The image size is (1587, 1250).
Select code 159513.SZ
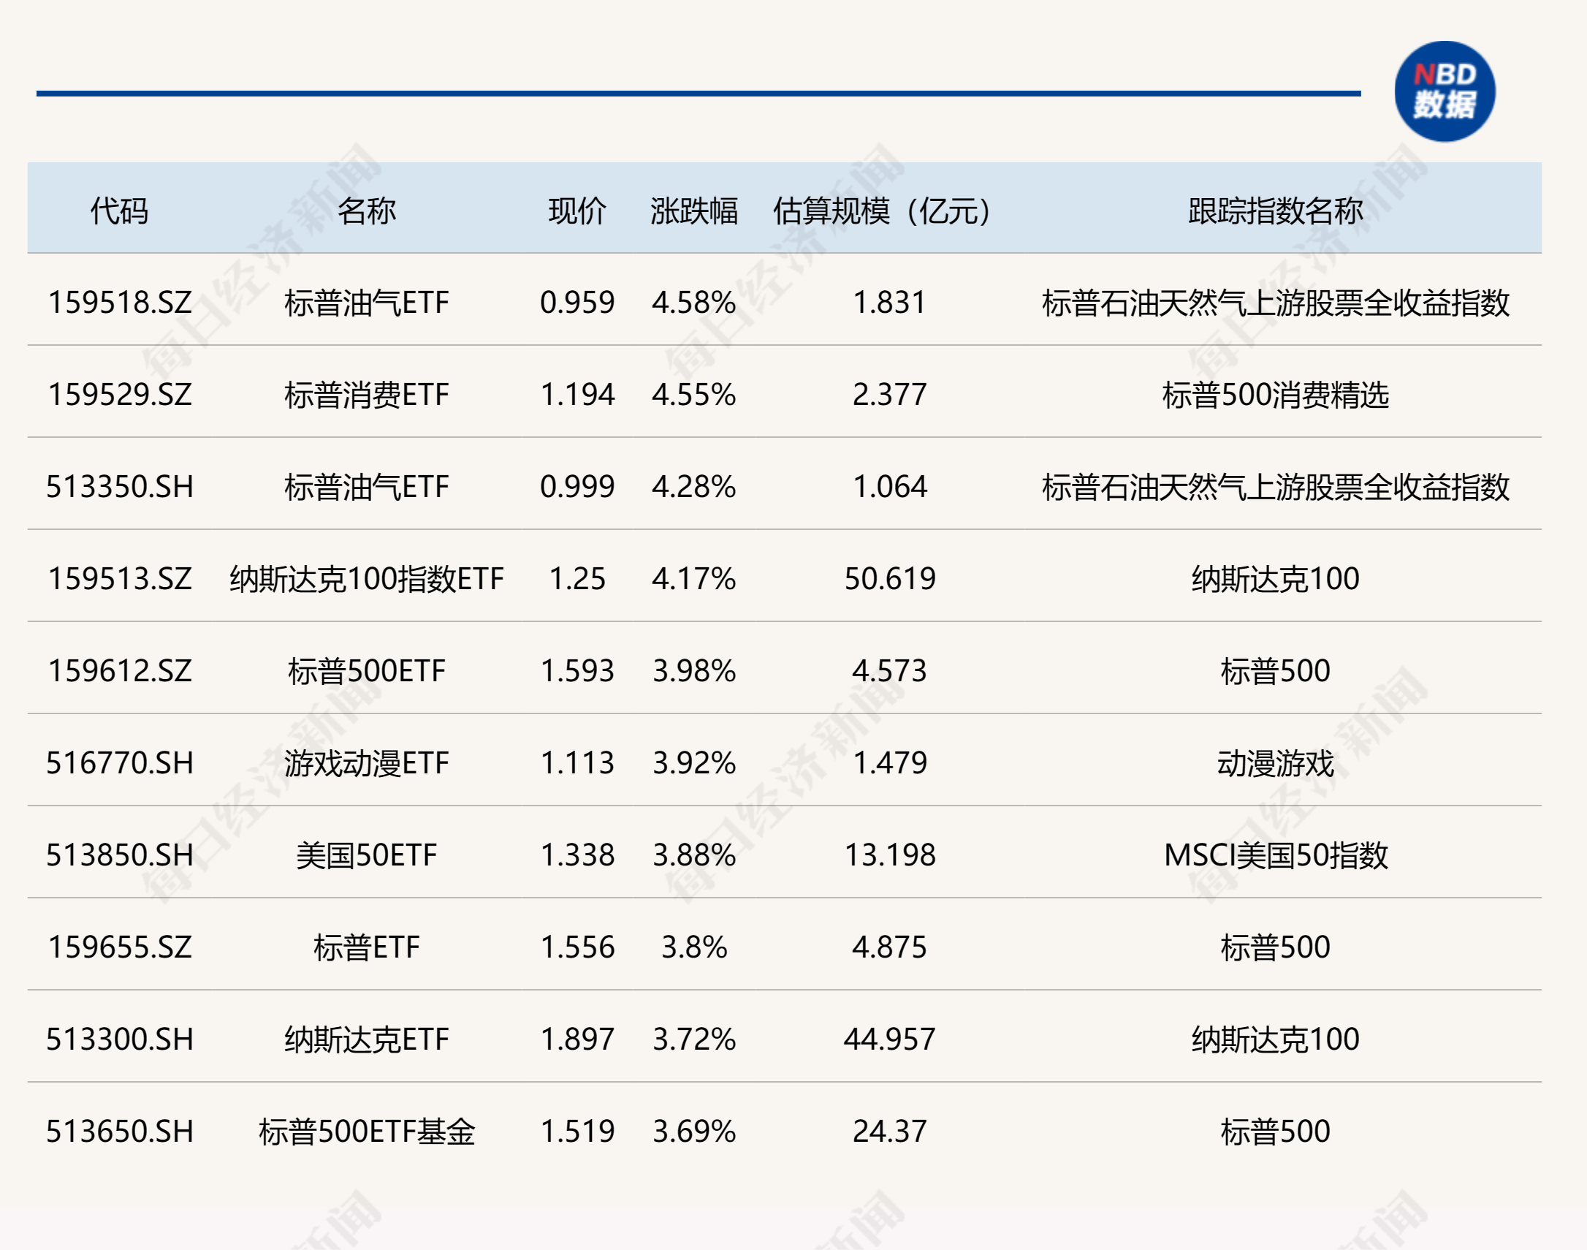pyautogui.click(x=120, y=579)
